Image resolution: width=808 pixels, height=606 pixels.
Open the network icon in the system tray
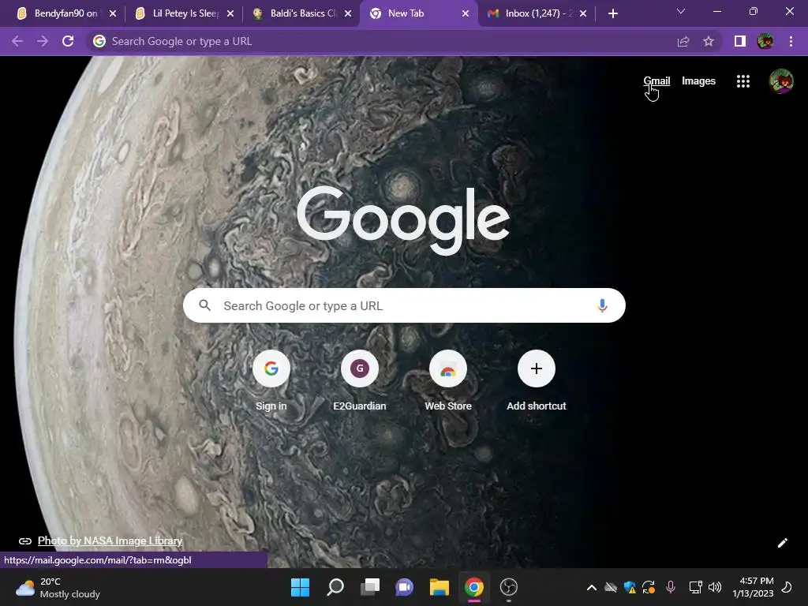[695, 587]
